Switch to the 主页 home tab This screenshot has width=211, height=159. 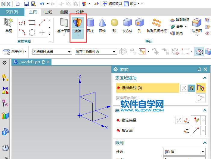click(33, 12)
